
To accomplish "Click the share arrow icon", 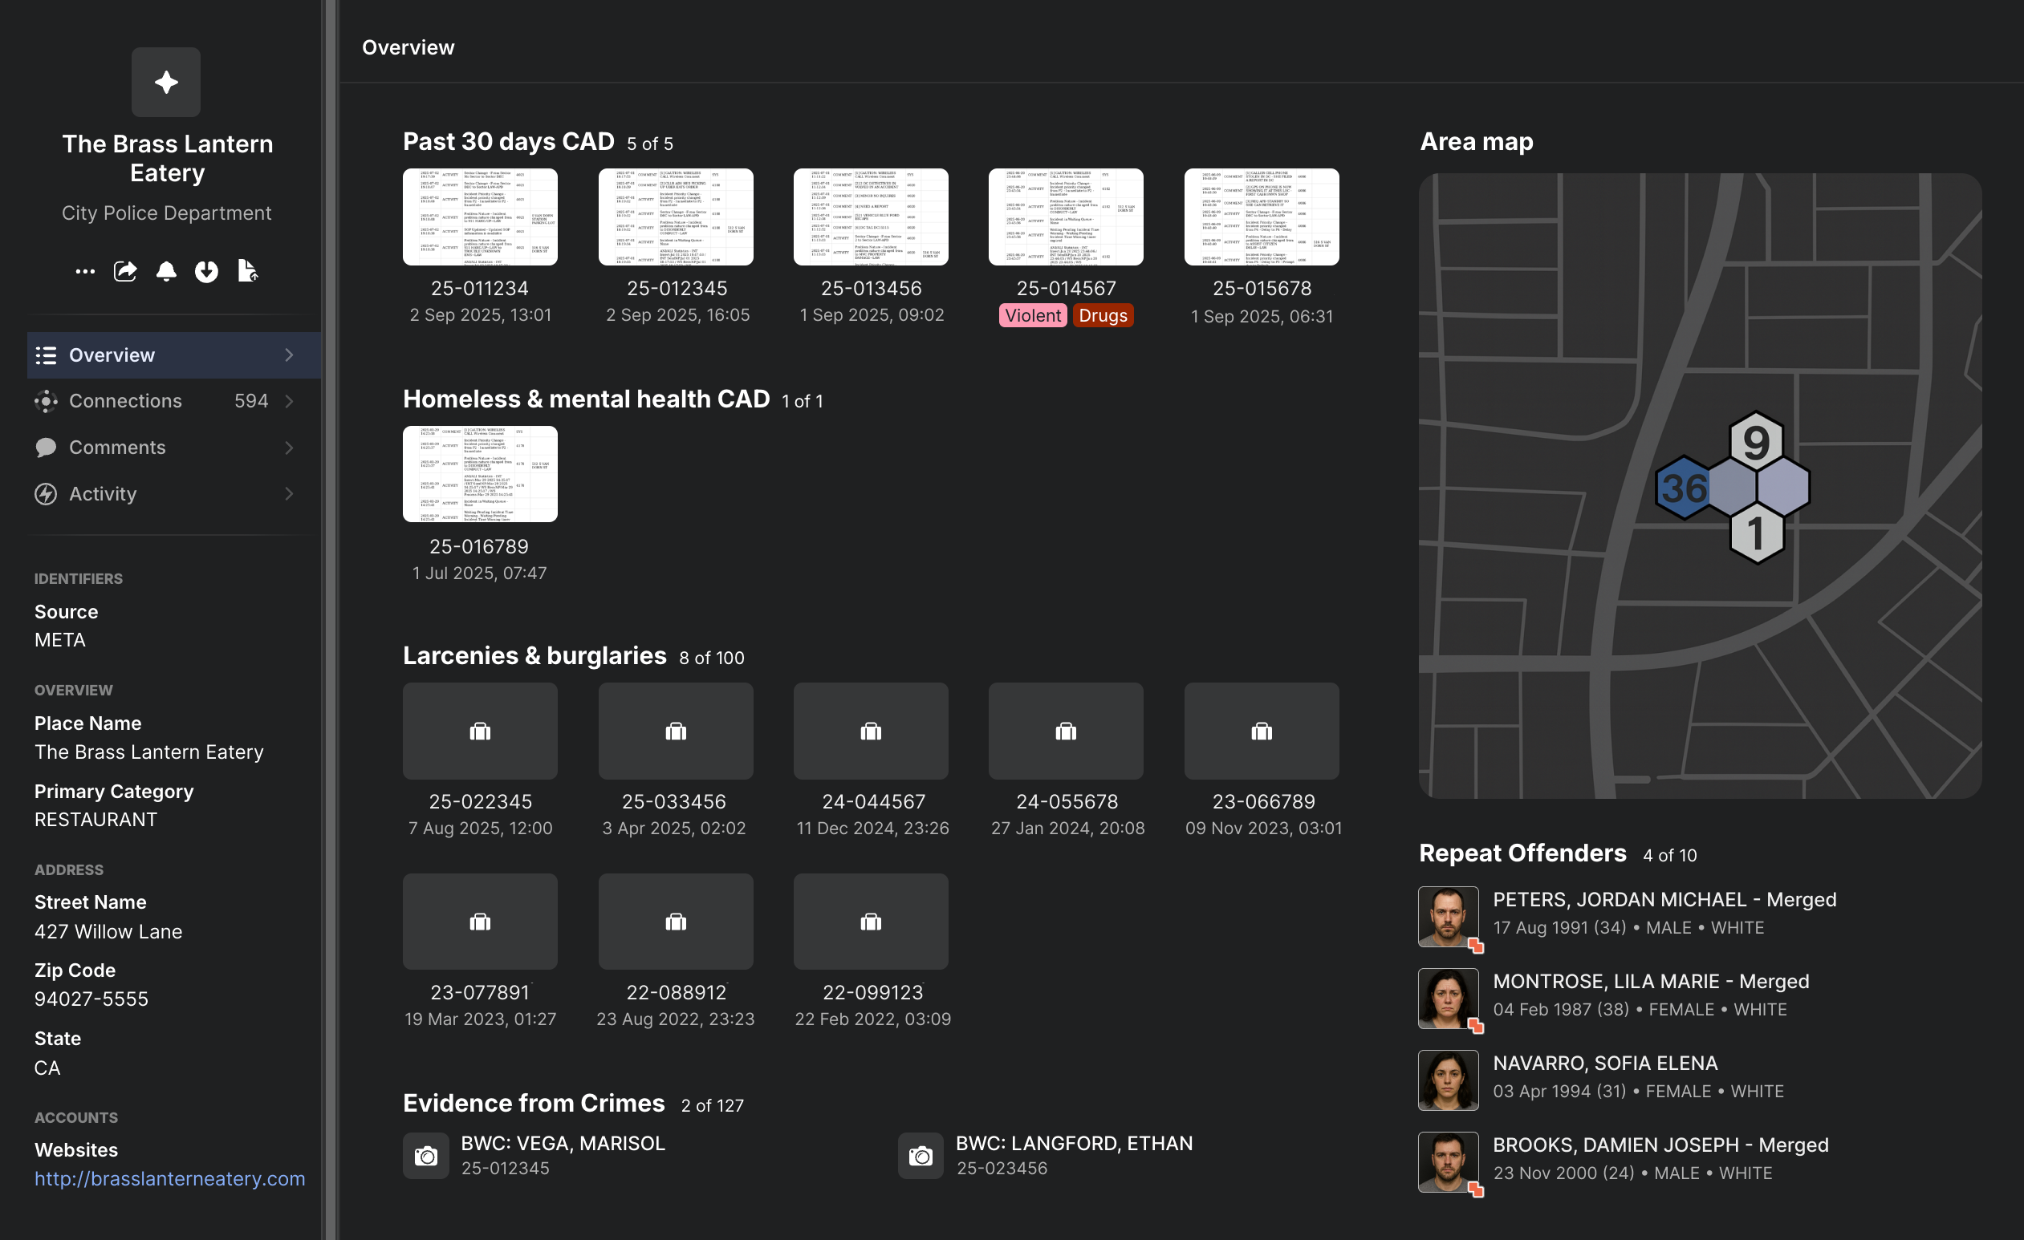I will pos(125,271).
